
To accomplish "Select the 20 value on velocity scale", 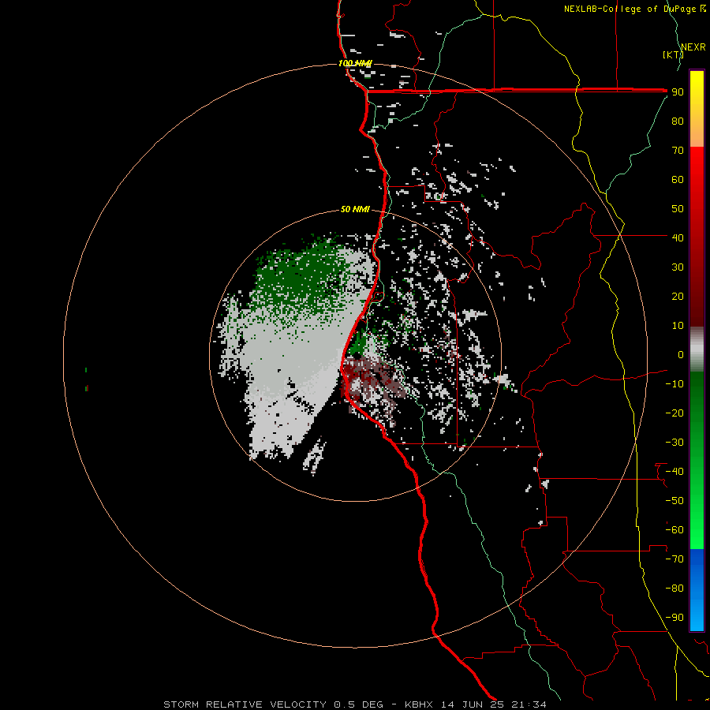I will pyautogui.click(x=678, y=296).
